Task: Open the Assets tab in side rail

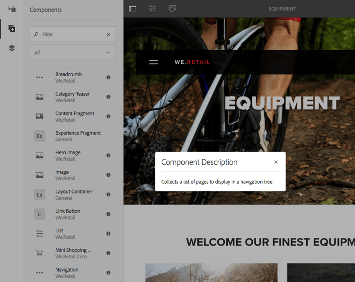Action: [x=12, y=9]
